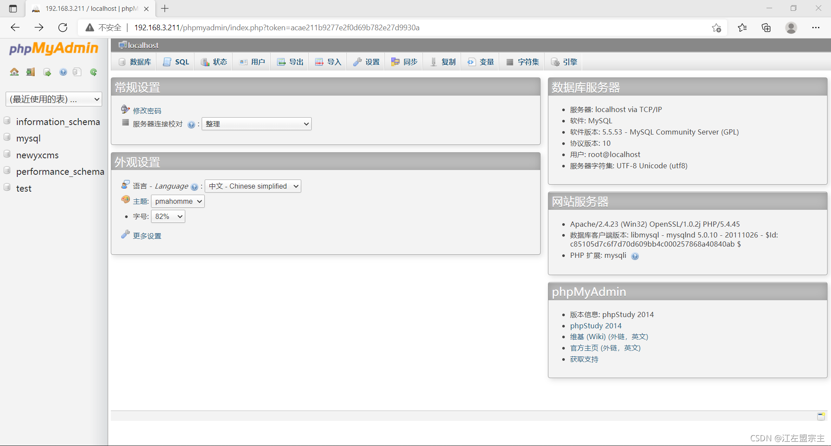The height and width of the screenshot is (446, 831).
Task: Click the information_schema database icon
Action: point(7,121)
